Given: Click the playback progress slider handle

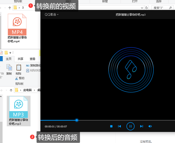Looking at the screenshot, I should click(77, 120).
